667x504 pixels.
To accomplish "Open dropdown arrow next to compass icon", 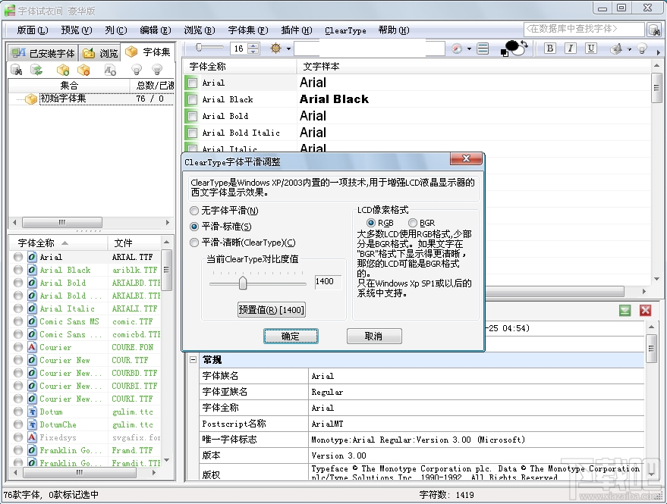I will tap(469, 49).
